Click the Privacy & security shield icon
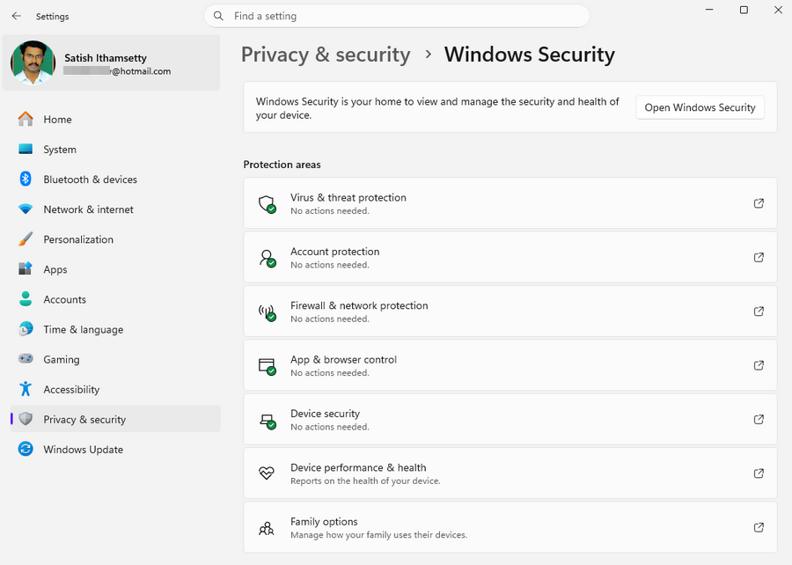This screenshot has width=792, height=565. point(26,419)
